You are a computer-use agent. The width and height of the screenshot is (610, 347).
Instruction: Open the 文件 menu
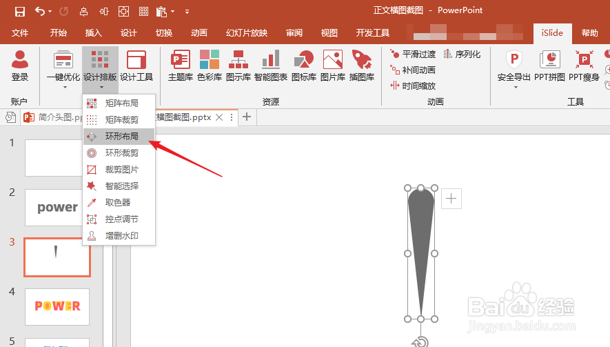(20, 33)
